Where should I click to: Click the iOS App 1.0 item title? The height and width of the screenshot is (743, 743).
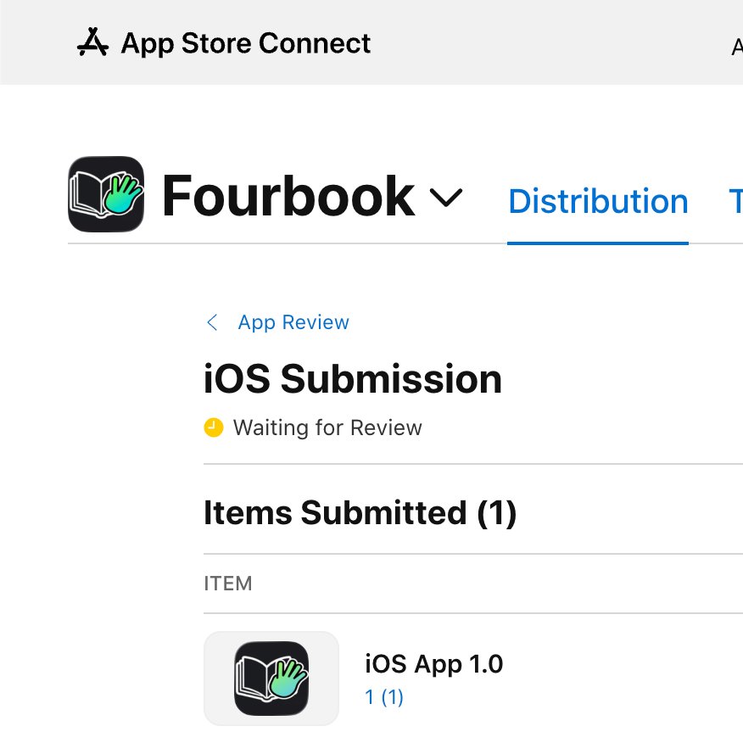(433, 664)
